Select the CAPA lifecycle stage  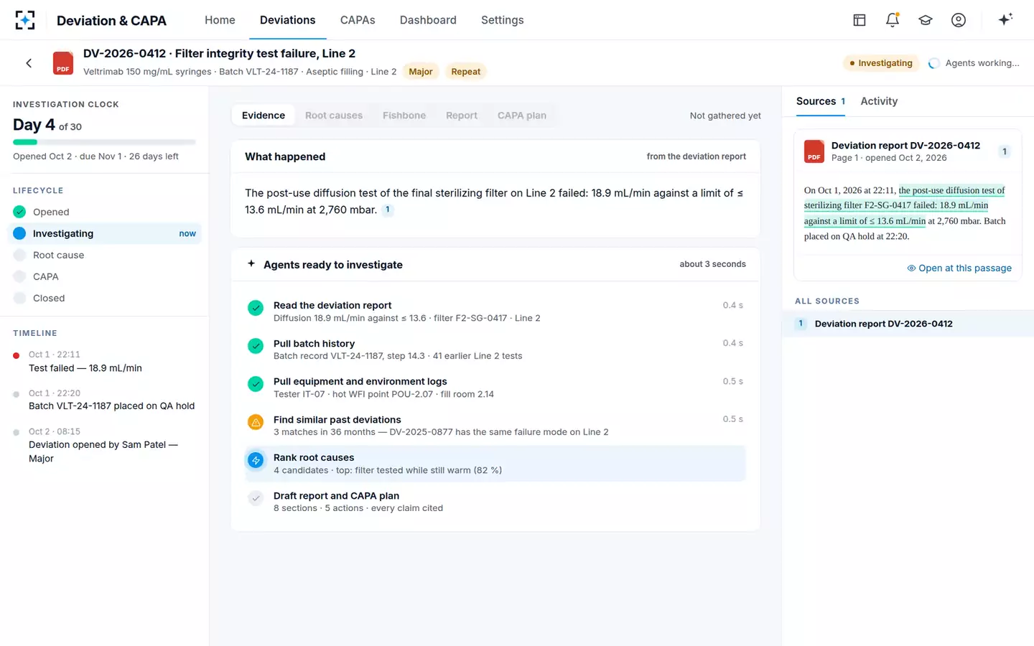pos(104,276)
